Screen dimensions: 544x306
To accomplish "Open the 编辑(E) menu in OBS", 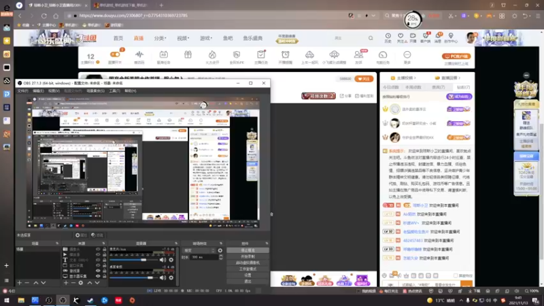I will [38, 91].
